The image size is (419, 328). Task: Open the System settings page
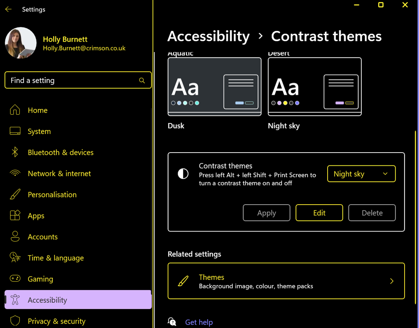[x=39, y=131]
